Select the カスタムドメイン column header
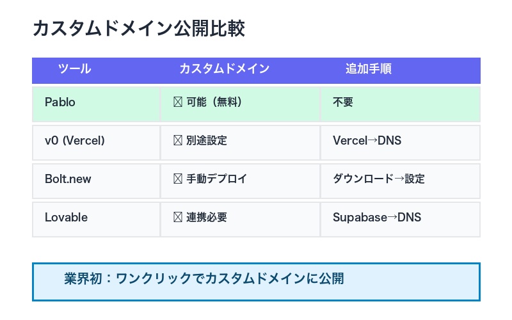The image size is (512, 320). point(224,69)
